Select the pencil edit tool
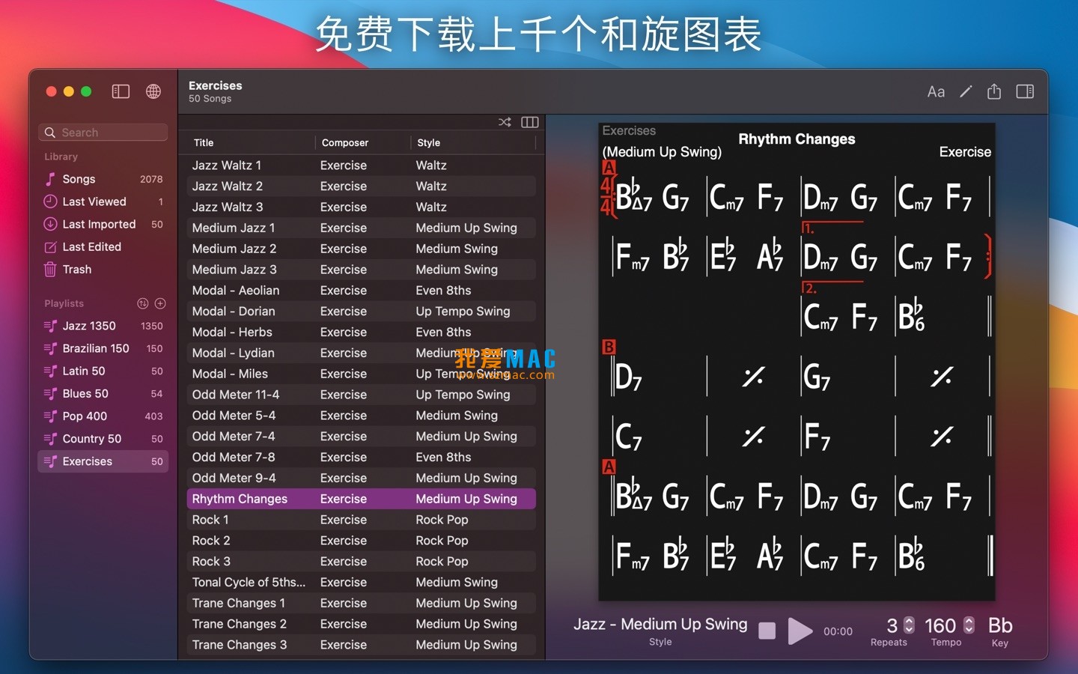 (965, 91)
